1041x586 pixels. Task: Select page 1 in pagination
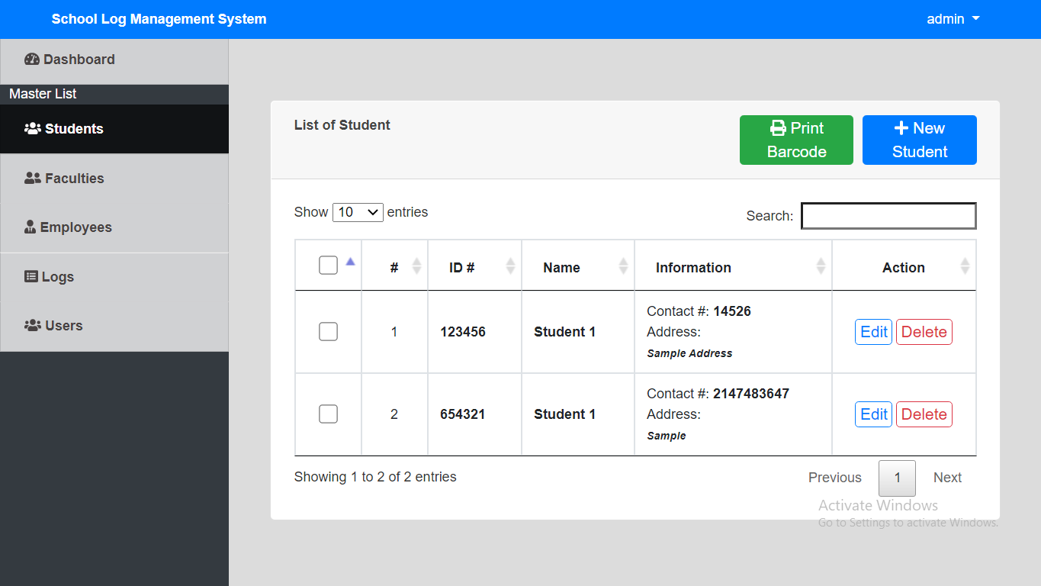(x=897, y=478)
